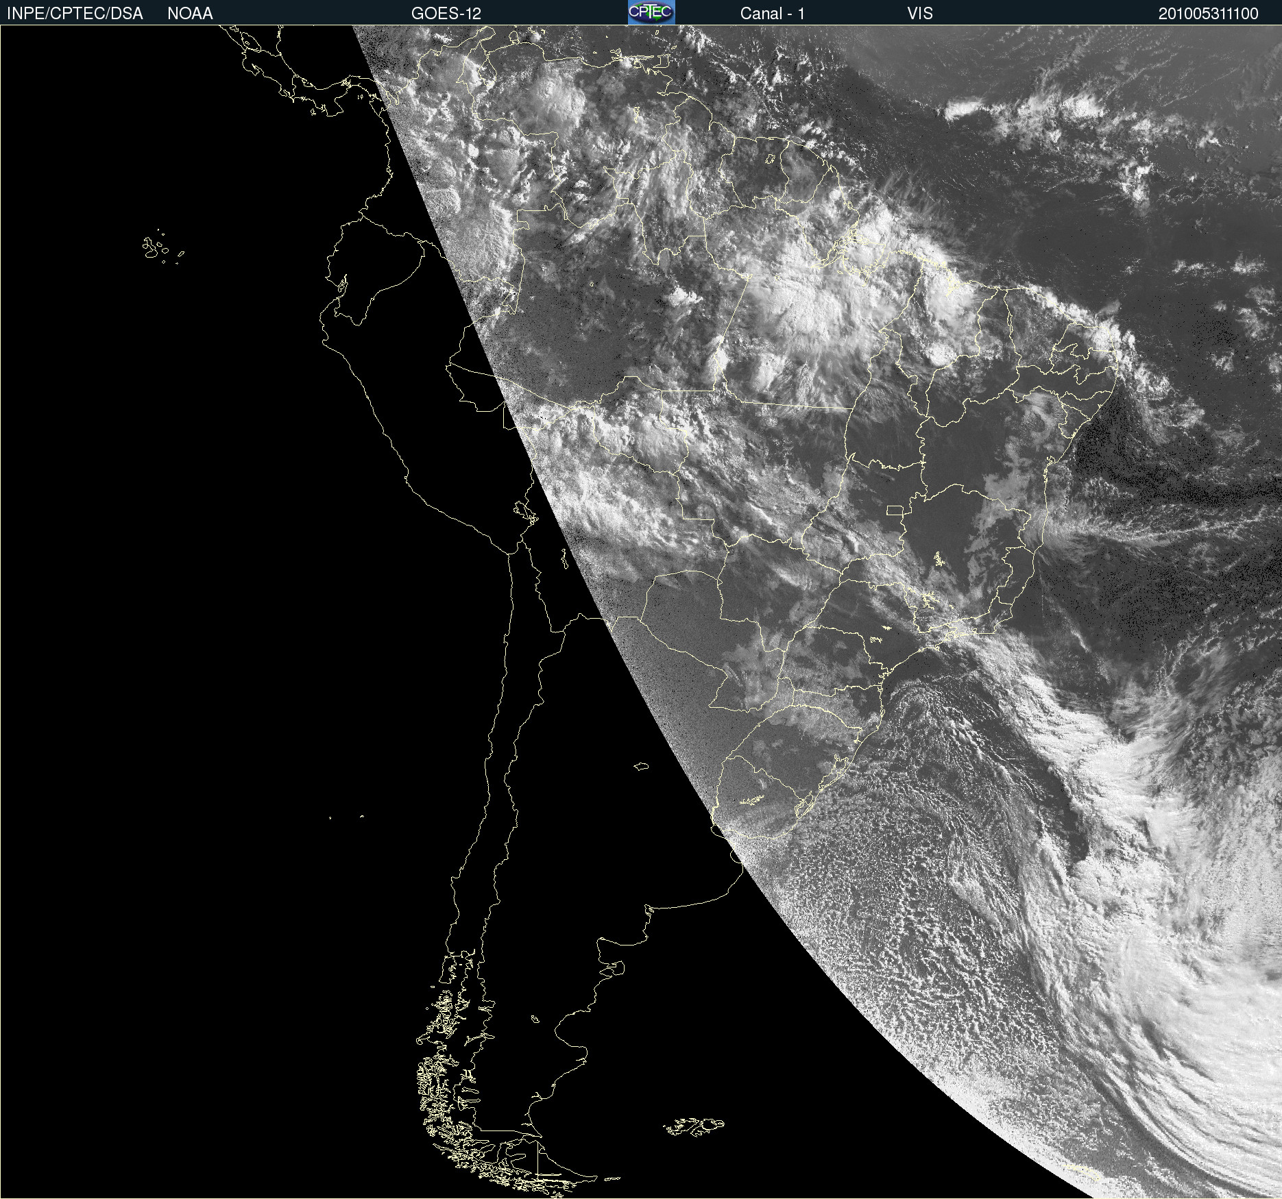Select the NOAA header label
Screen dimensions: 1282x1199
[190, 14]
